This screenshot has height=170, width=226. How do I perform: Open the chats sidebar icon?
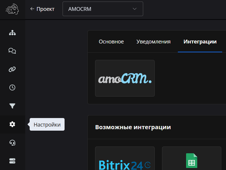tap(12, 51)
